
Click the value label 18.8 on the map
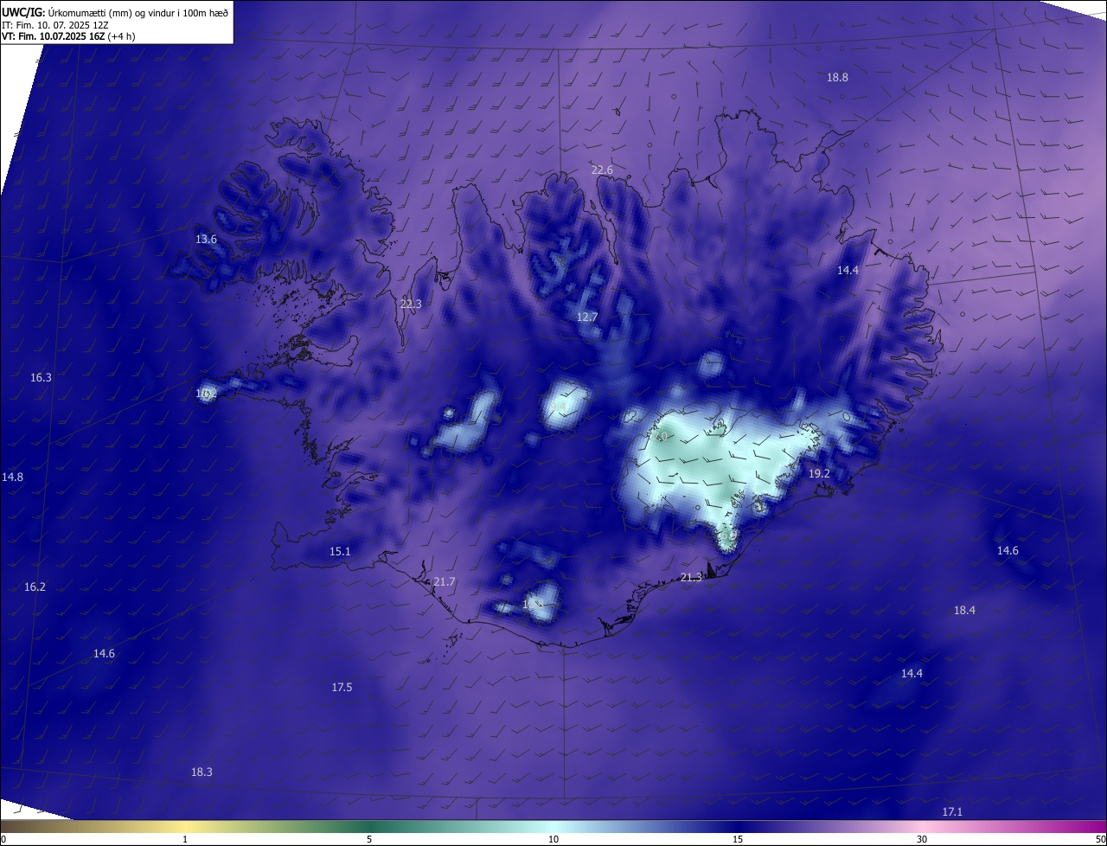[837, 77]
